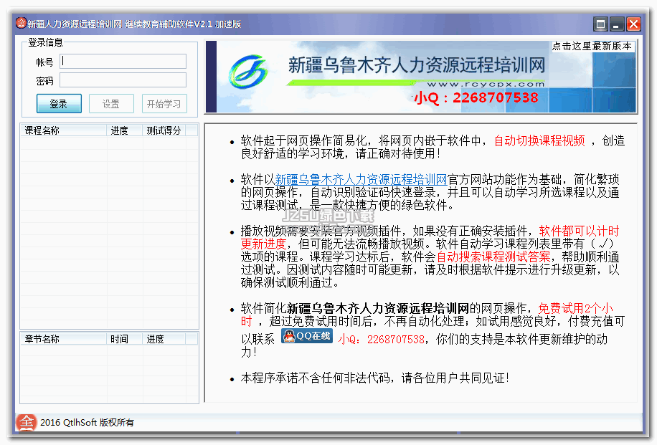
Task: Click the red 自动搜索课程测试答案 text
Action: [493, 257]
